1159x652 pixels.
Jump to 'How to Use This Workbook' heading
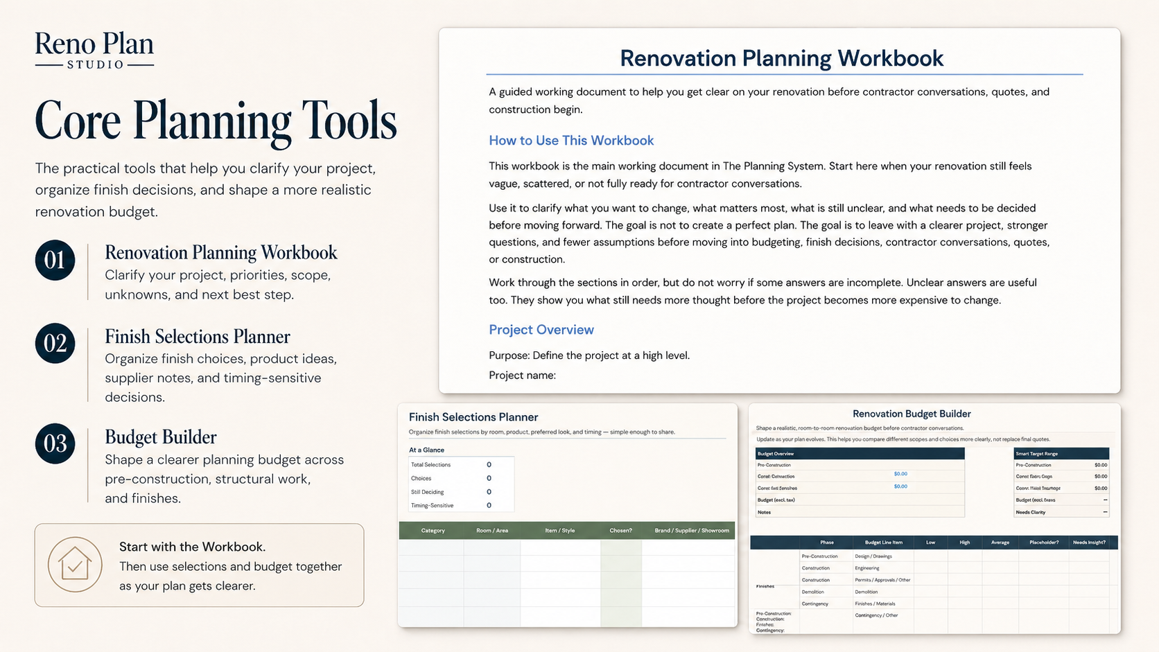[570, 141]
